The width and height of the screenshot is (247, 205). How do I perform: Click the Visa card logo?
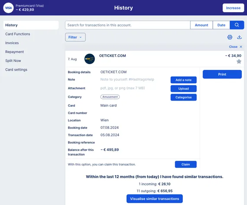pyautogui.click(x=8, y=8)
